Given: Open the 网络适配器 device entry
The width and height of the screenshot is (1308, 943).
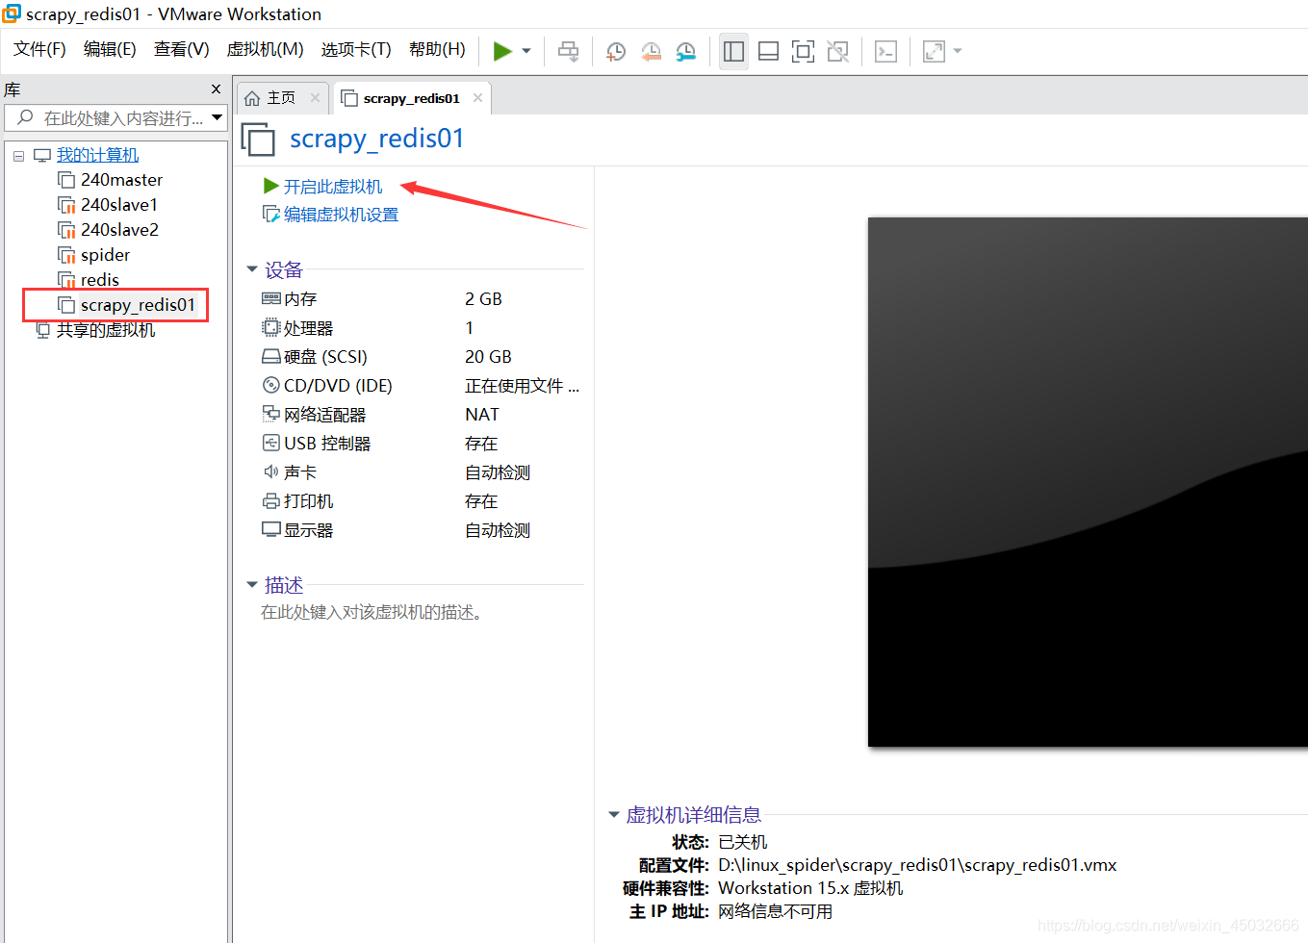Looking at the screenshot, I should point(324,415).
